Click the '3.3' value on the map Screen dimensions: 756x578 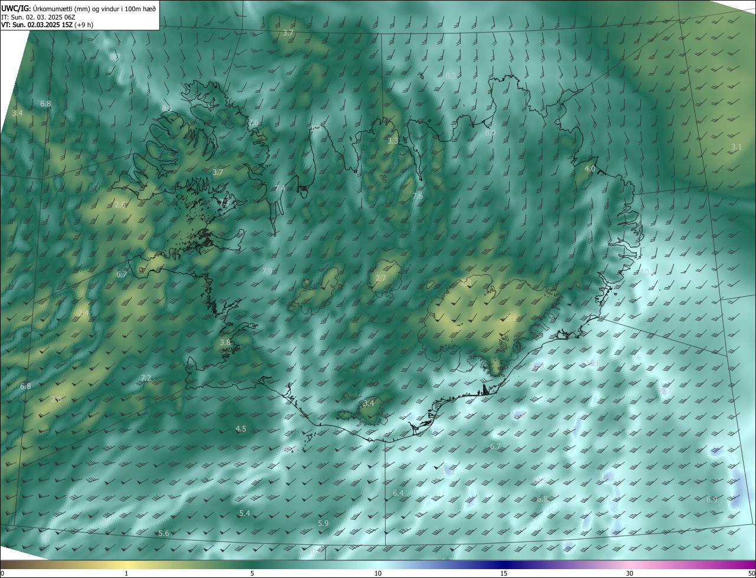393,141
